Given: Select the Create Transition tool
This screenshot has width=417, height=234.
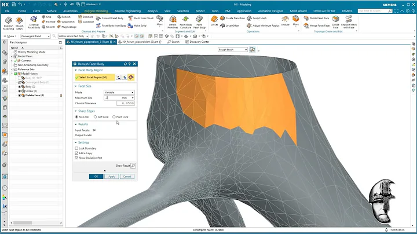Looking at the screenshot, I should [232, 18].
